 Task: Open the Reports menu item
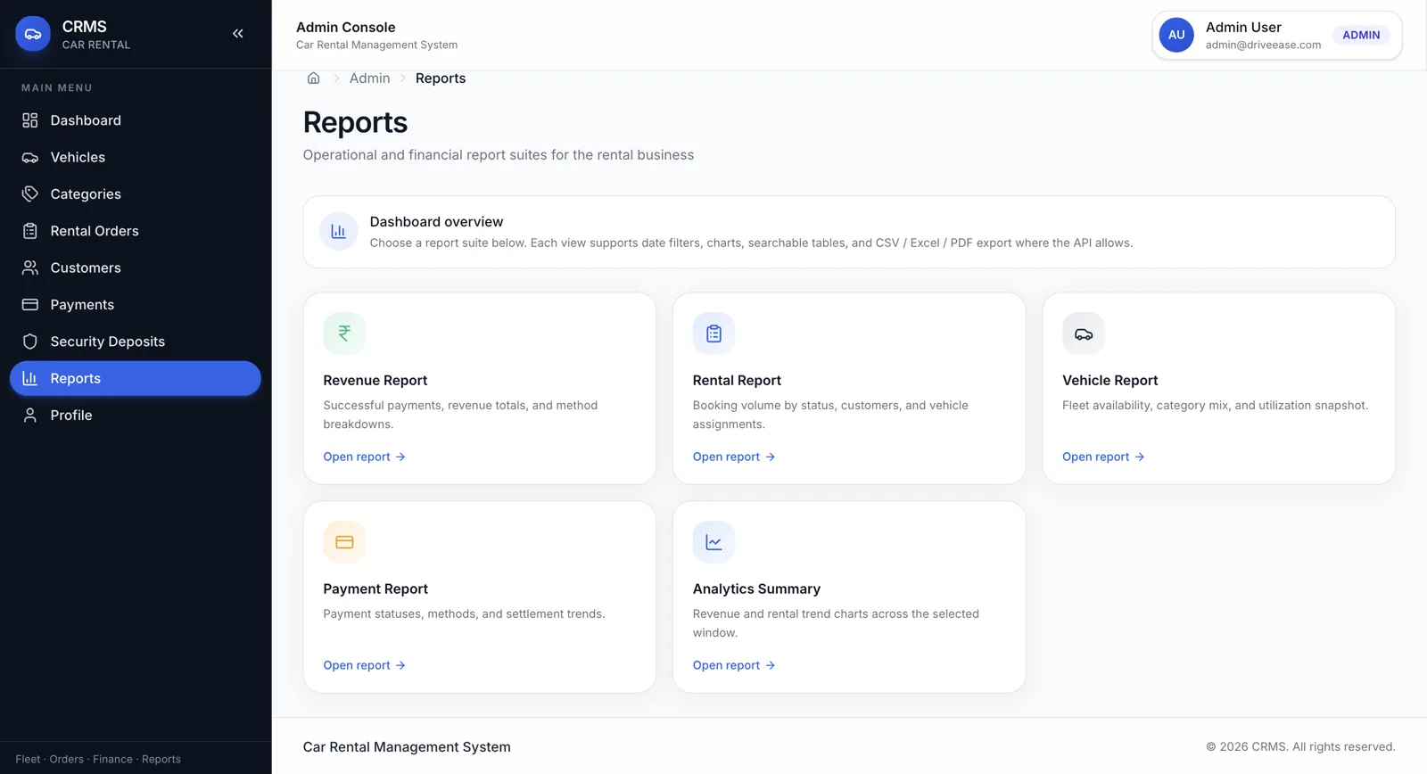pos(136,378)
